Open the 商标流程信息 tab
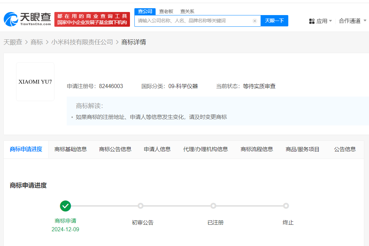Image resolution: width=369 pixels, height=246 pixels. tap(256, 149)
